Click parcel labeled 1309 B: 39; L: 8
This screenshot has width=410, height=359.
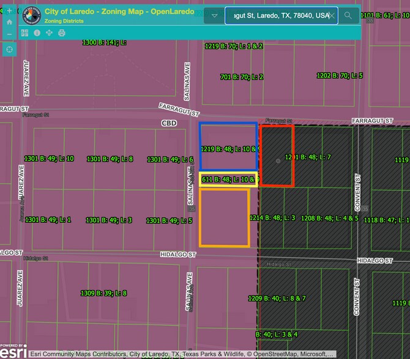coord(103,293)
